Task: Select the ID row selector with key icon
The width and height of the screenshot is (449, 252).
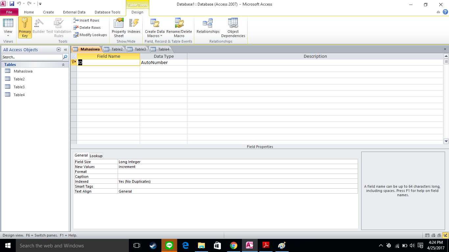Action: (x=74, y=62)
